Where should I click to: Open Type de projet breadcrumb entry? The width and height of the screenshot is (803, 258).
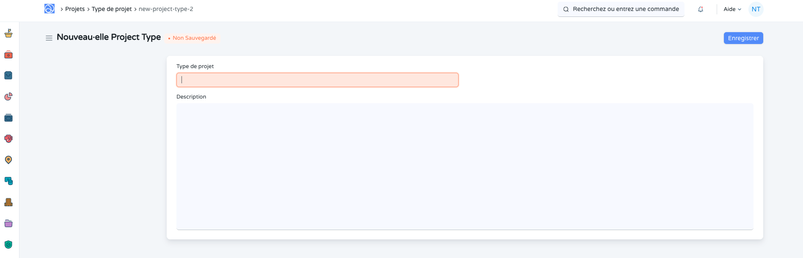112,8
